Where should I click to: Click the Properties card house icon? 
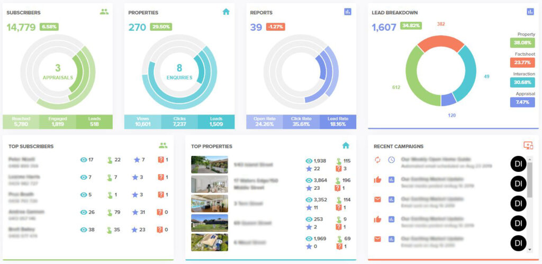(x=226, y=12)
